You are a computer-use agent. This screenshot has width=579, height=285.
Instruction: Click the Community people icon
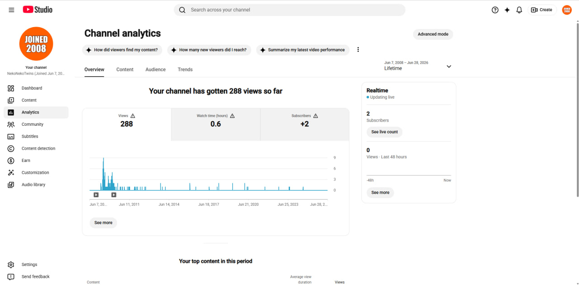click(11, 124)
